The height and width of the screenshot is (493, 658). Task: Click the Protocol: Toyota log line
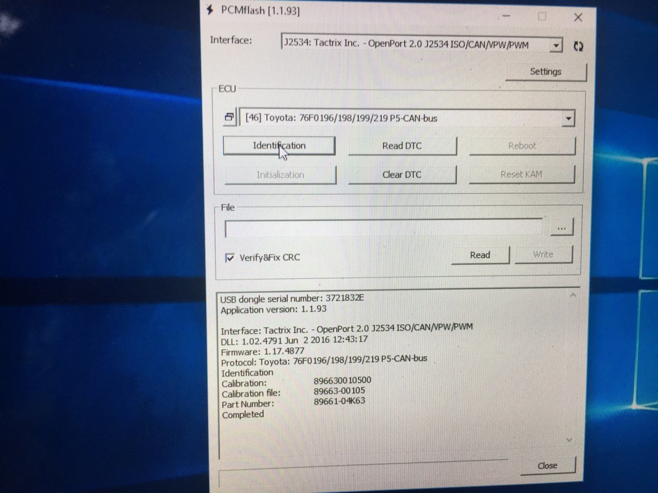[x=324, y=360]
